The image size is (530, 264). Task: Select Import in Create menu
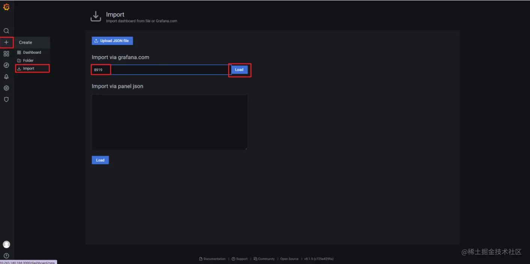[32, 69]
